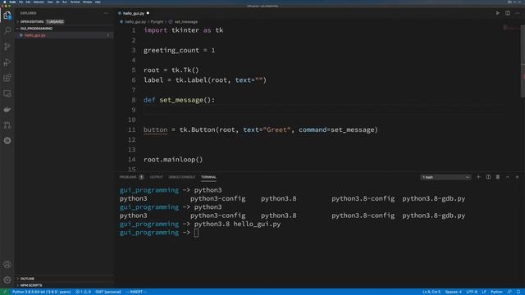Expand the Outline section

[27, 279]
